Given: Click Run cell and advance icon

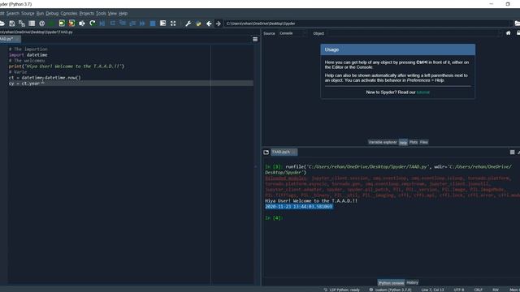Looking at the screenshot, I should click(x=71, y=24).
